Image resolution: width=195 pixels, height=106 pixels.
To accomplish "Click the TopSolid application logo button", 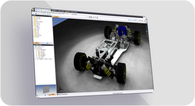I will [x=33, y=10].
